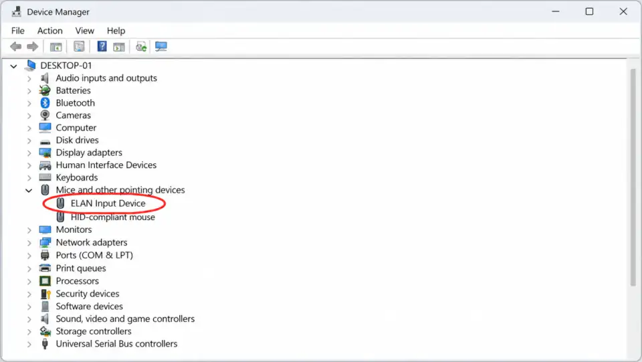Viewport: 642px width, 362px height.
Task: Select HID-compliant mouse entry
Action: (113, 217)
